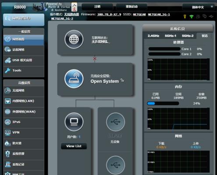Click the yellow light bulb status icon
The height and width of the screenshot is (175, 217).
185,17
